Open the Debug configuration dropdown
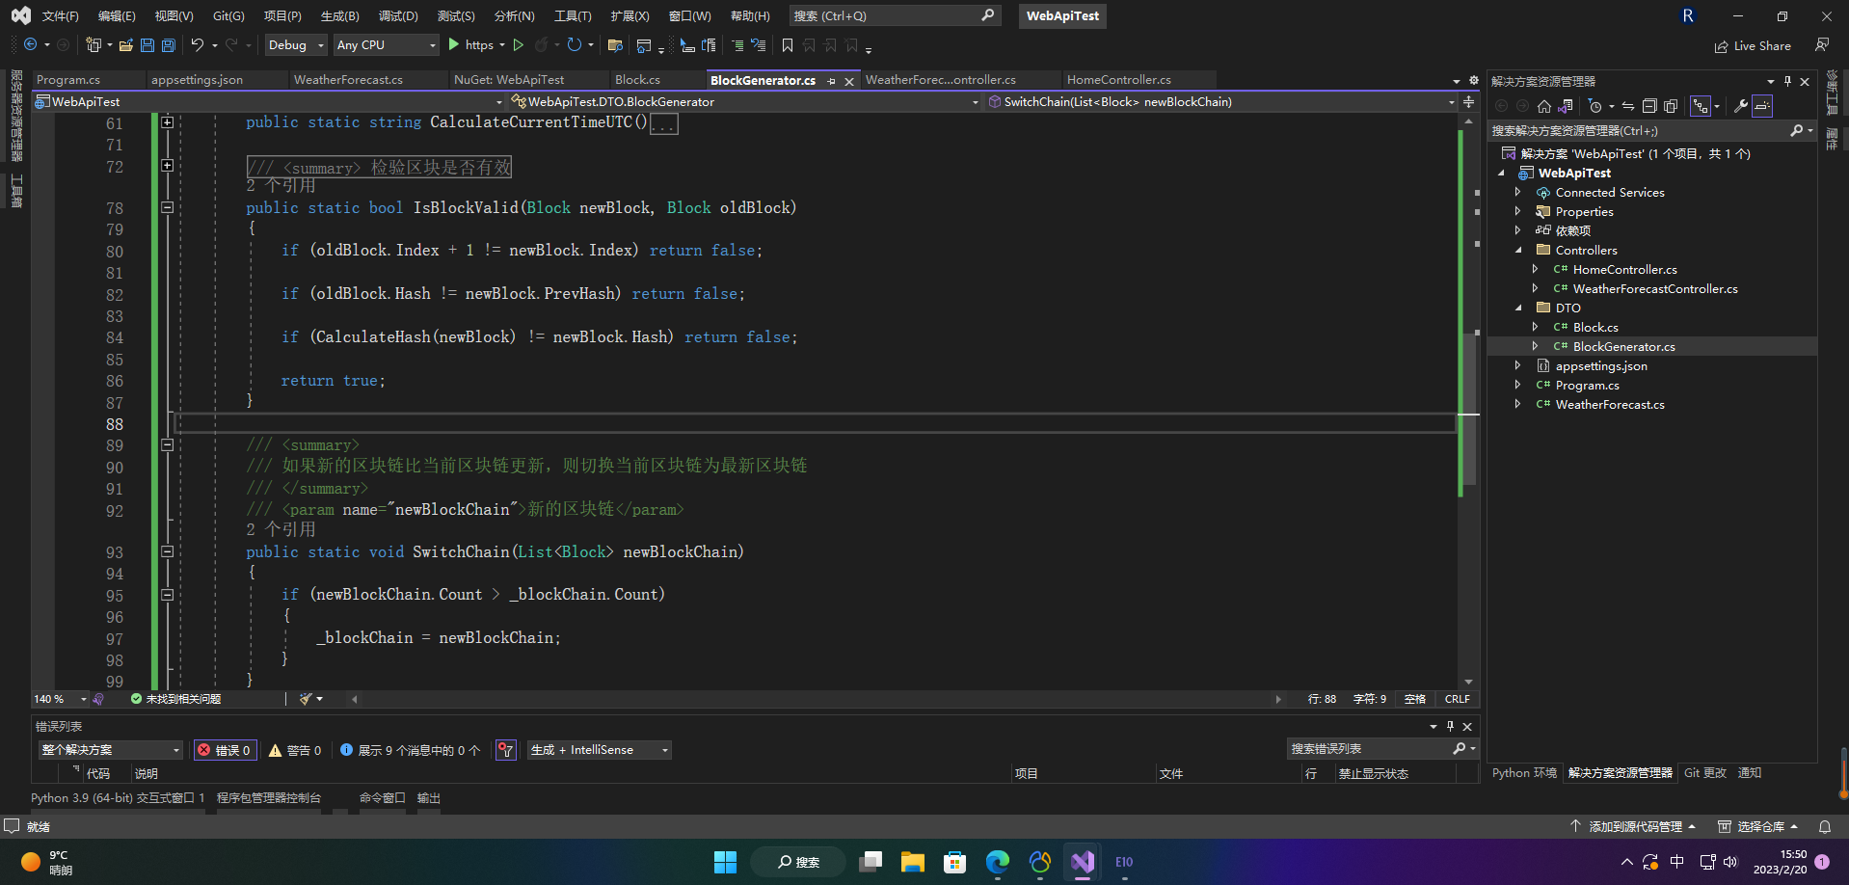1849x885 pixels. click(x=296, y=45)
